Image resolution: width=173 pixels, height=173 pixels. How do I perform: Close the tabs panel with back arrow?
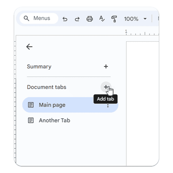29,47
